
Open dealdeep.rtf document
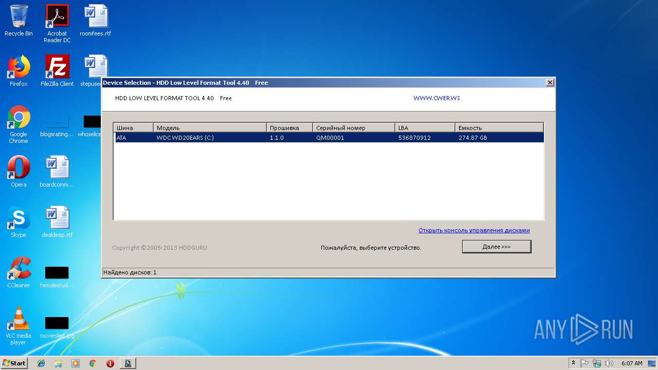coord(57,222)
